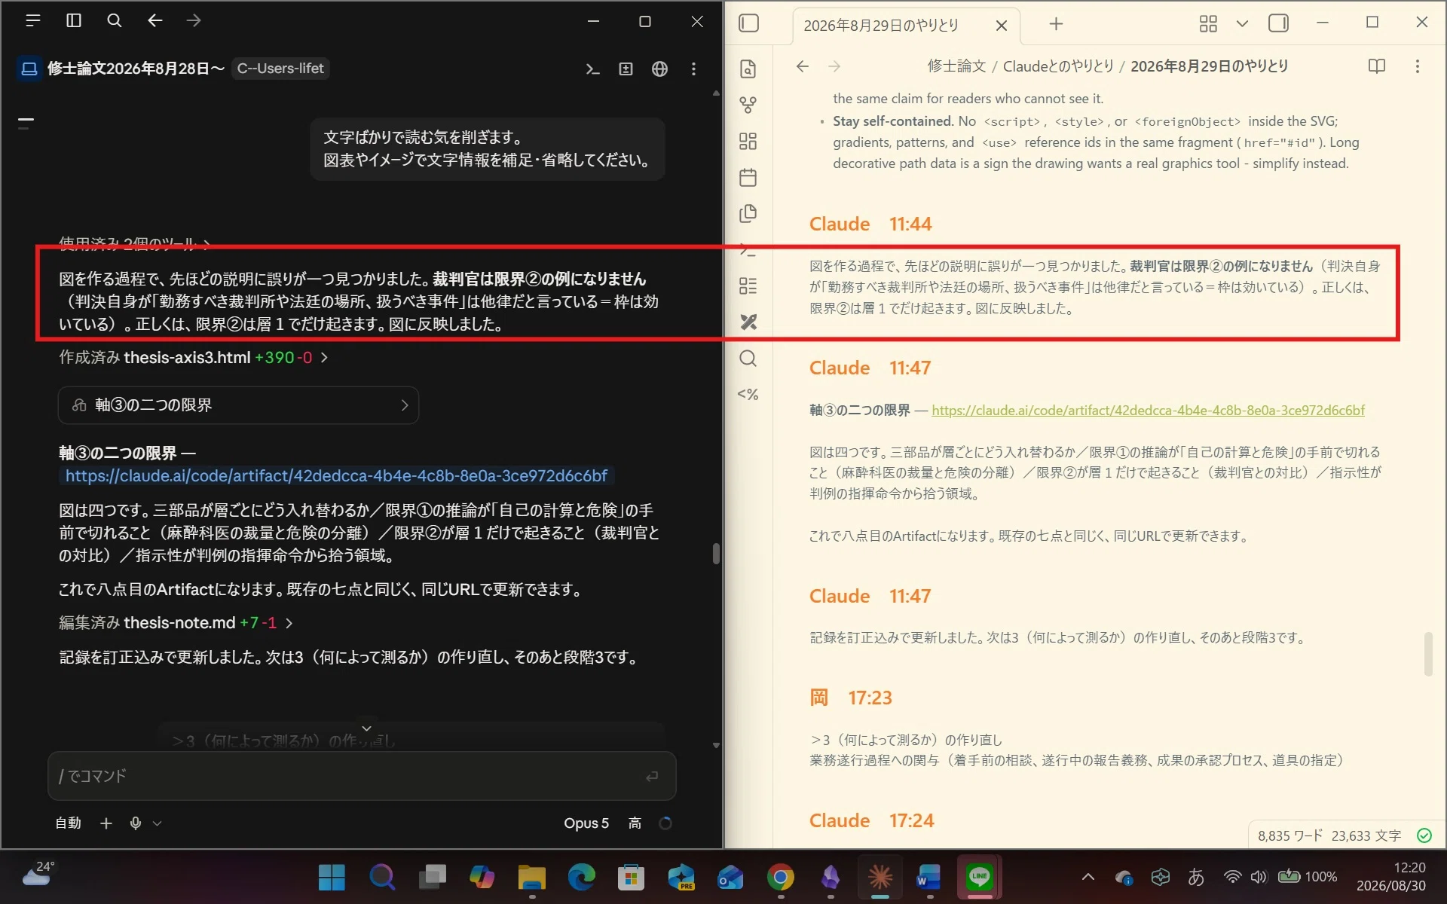This screenshot has height=904, width=1447.
Task: Activate the microphone voice input
Action: pyautogui.click(x=136, y=823)
